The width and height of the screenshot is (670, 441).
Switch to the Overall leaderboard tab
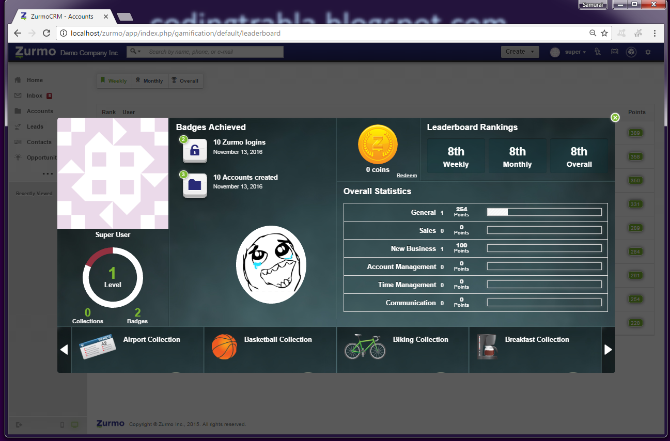(x=185, y=81)
